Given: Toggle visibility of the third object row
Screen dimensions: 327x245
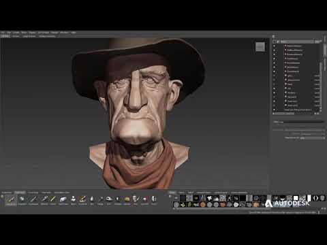Looking at the screenshot, I should [x=274, y=54].
